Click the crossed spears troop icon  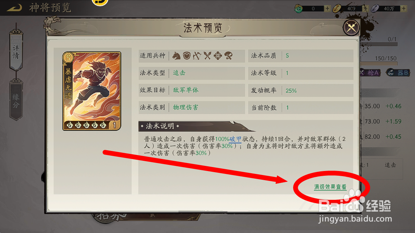207,55
